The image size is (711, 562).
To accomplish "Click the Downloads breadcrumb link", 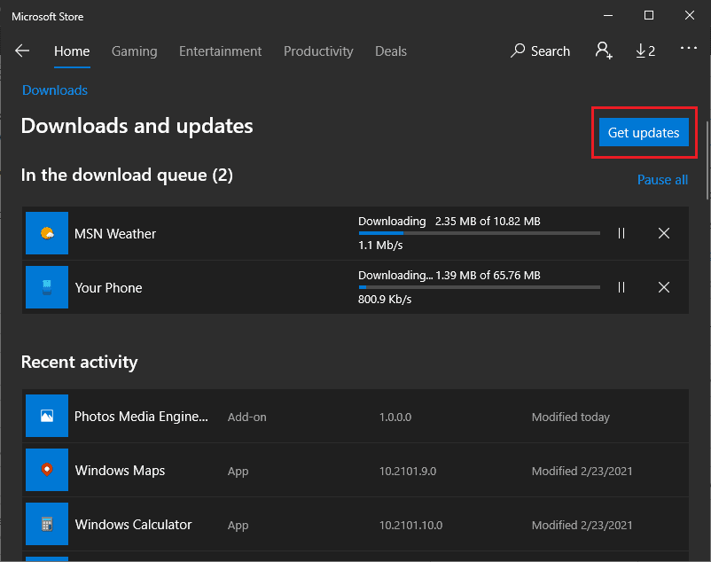I will tap(55, 90).
